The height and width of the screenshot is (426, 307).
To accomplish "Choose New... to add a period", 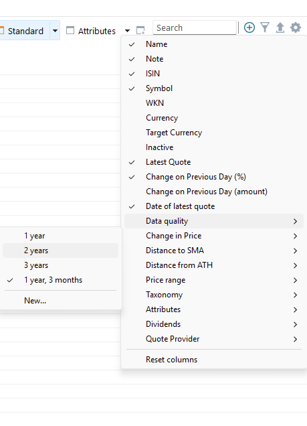I will point(60,301).
